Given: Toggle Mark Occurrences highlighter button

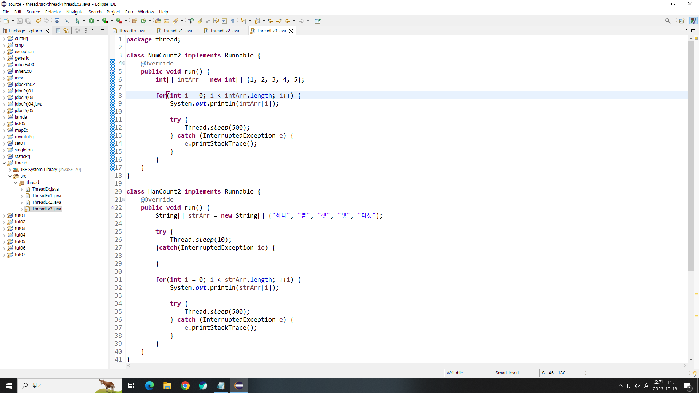Looking at the screenshot, I should coord(200,21).
